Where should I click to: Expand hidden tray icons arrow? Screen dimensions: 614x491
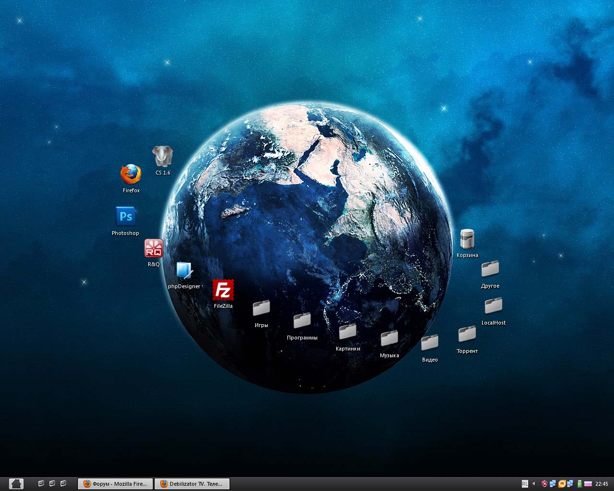tap(533, 484)
